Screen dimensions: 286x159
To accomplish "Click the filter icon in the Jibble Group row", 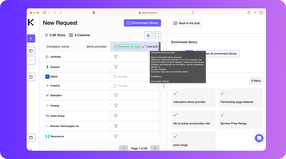I will [115, 116].
